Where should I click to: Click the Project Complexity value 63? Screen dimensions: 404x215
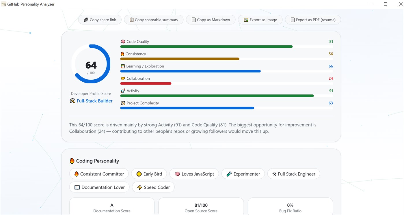click(x=331, y=103)
